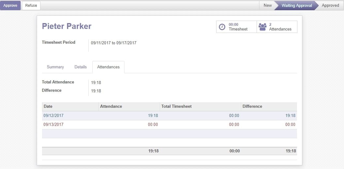Switch to the Summary tab
This screenshot has height=169, width=344.
[x=55, y=67]
